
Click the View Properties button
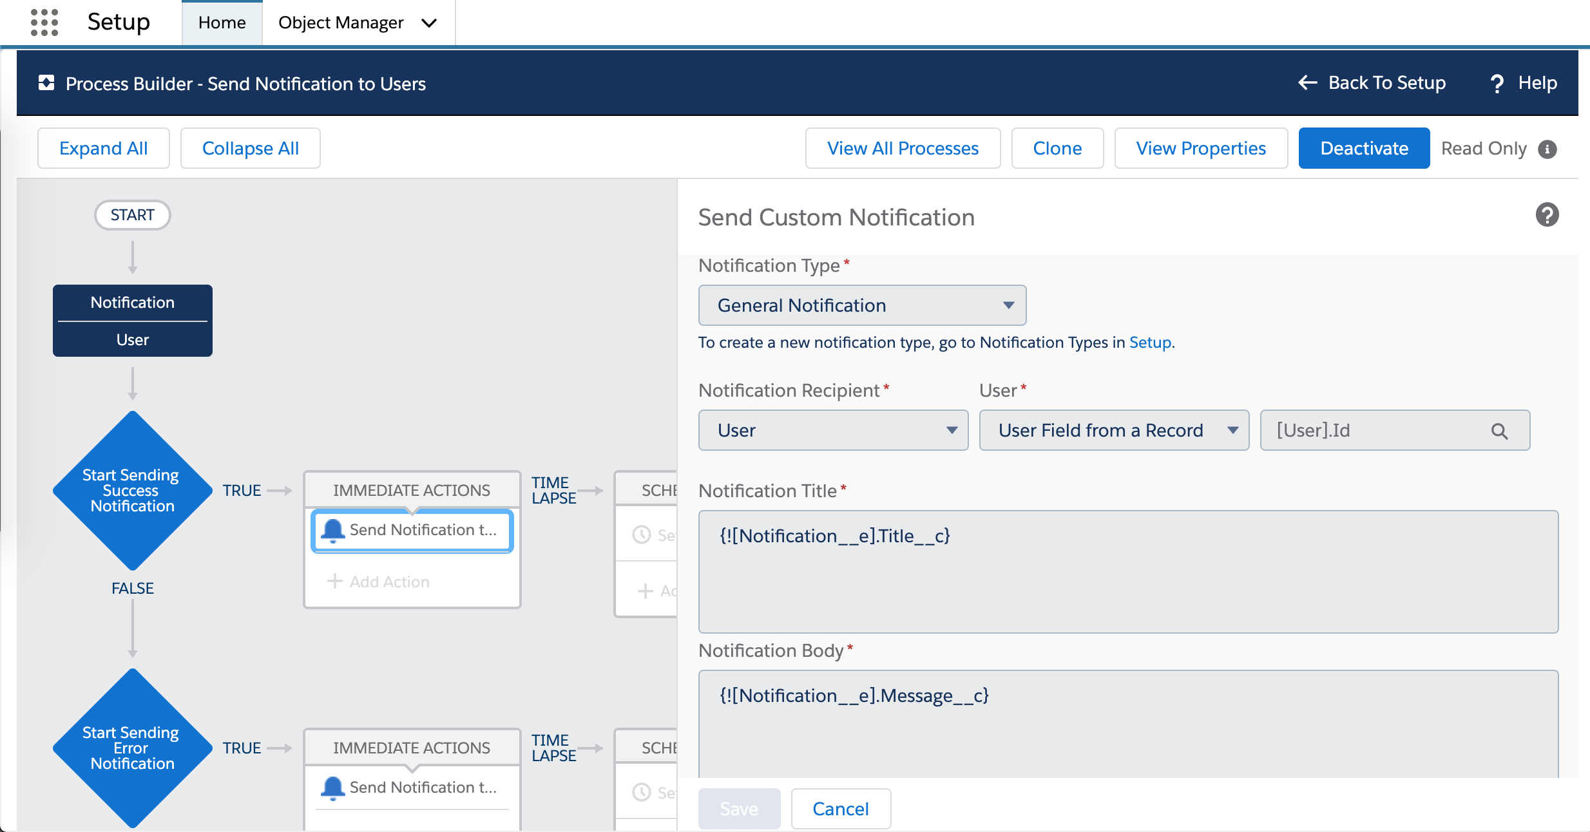1201,148
